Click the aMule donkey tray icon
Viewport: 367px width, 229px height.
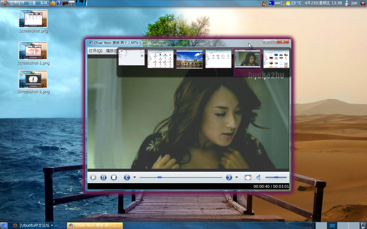(x=265, y=3)
